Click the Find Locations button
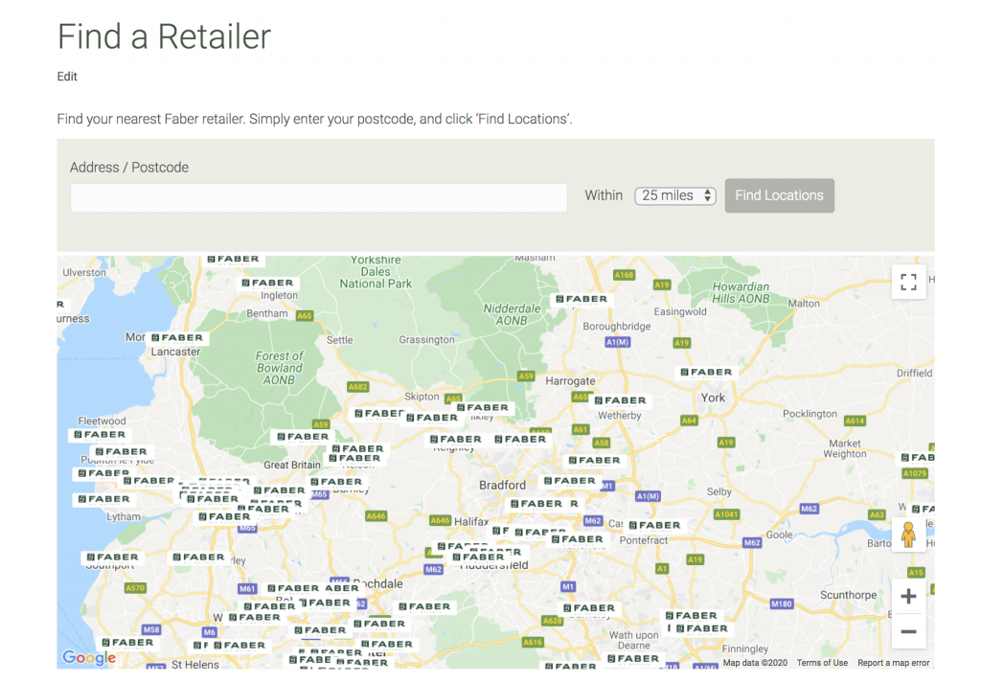 coord(779,195)
